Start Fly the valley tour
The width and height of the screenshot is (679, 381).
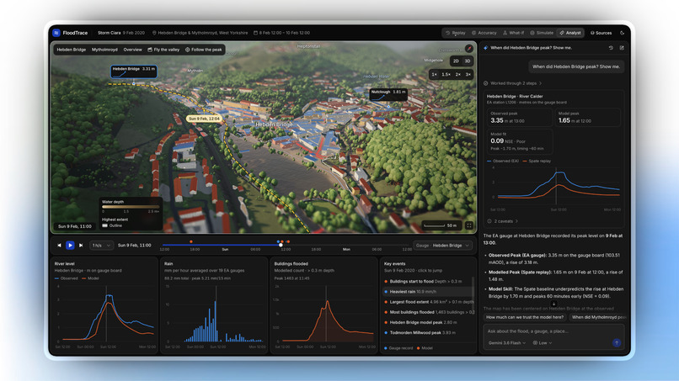(163, 50)
